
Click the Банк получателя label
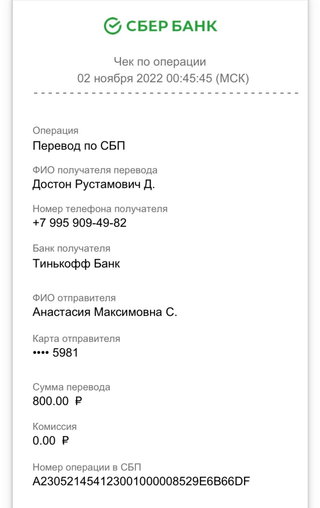coord(72,248)
